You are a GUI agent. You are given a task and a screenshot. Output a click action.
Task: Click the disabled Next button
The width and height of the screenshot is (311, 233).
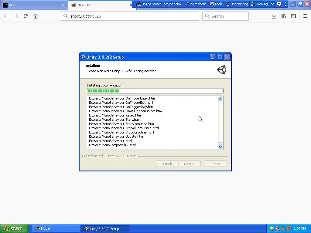click(x=190, y=164)
